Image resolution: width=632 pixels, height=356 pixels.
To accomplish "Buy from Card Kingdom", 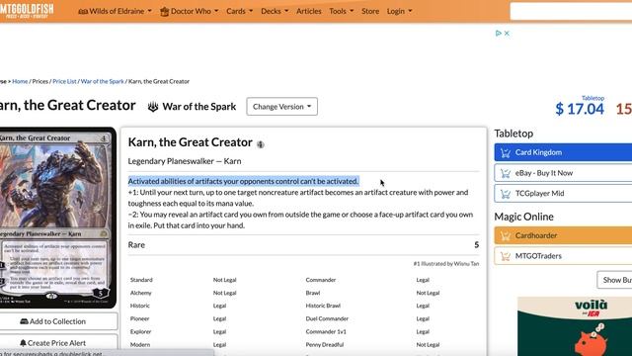I will point(563,152).
